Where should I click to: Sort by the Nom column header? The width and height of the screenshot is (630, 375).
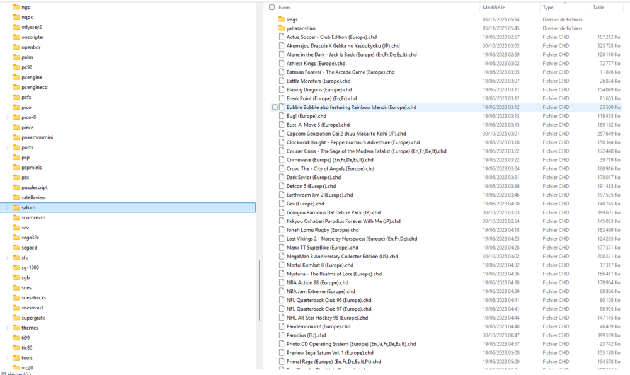coord(284,7)
